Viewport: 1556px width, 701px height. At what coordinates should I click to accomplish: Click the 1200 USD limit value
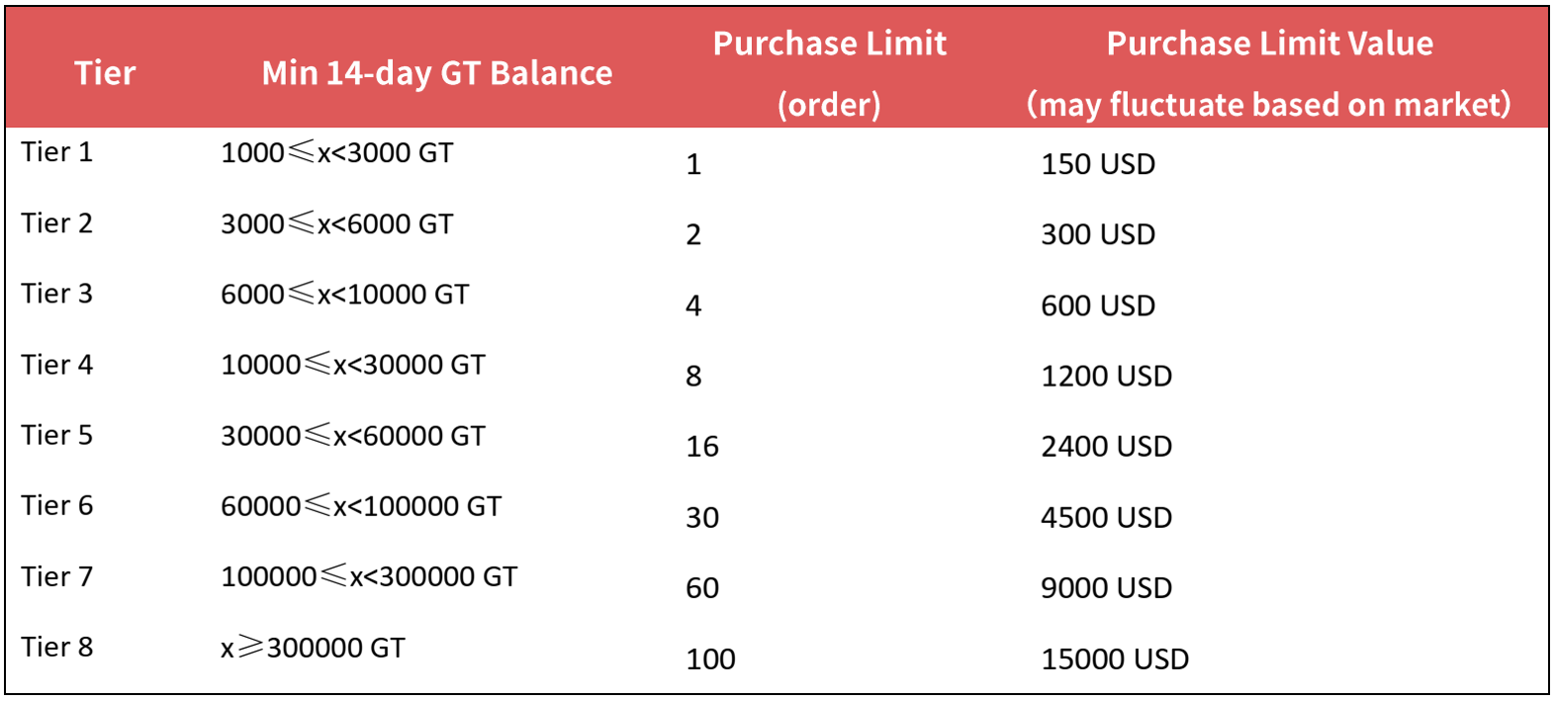pos(1106,376)
